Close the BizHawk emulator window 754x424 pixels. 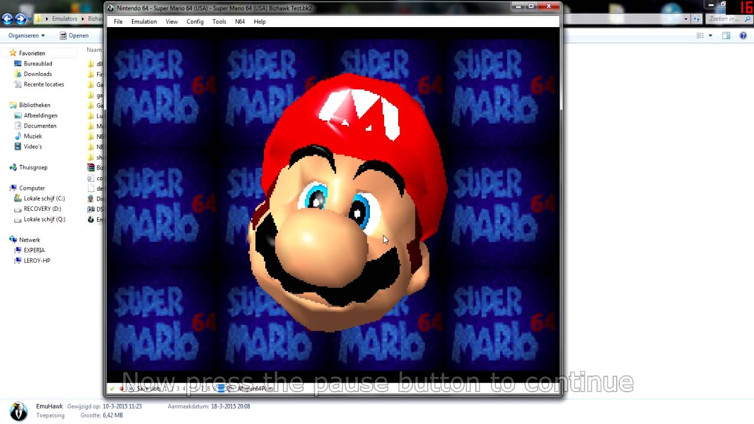[x=548, y=6]
